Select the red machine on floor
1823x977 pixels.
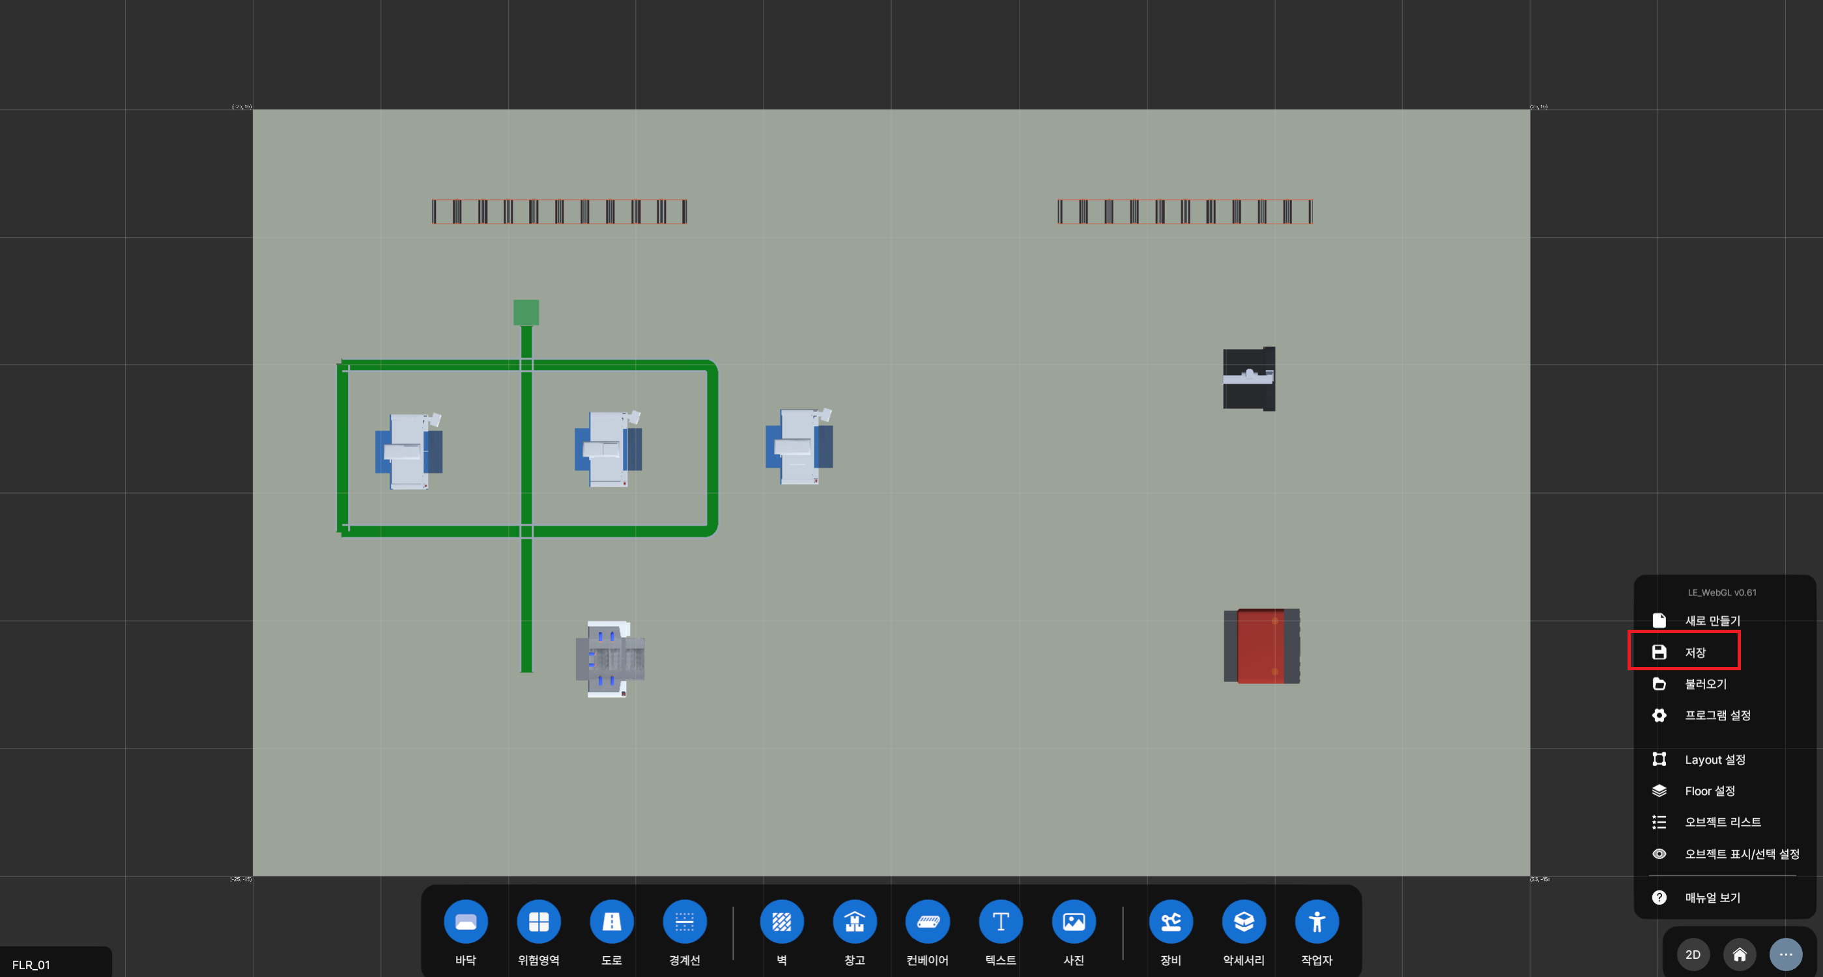1261,646
